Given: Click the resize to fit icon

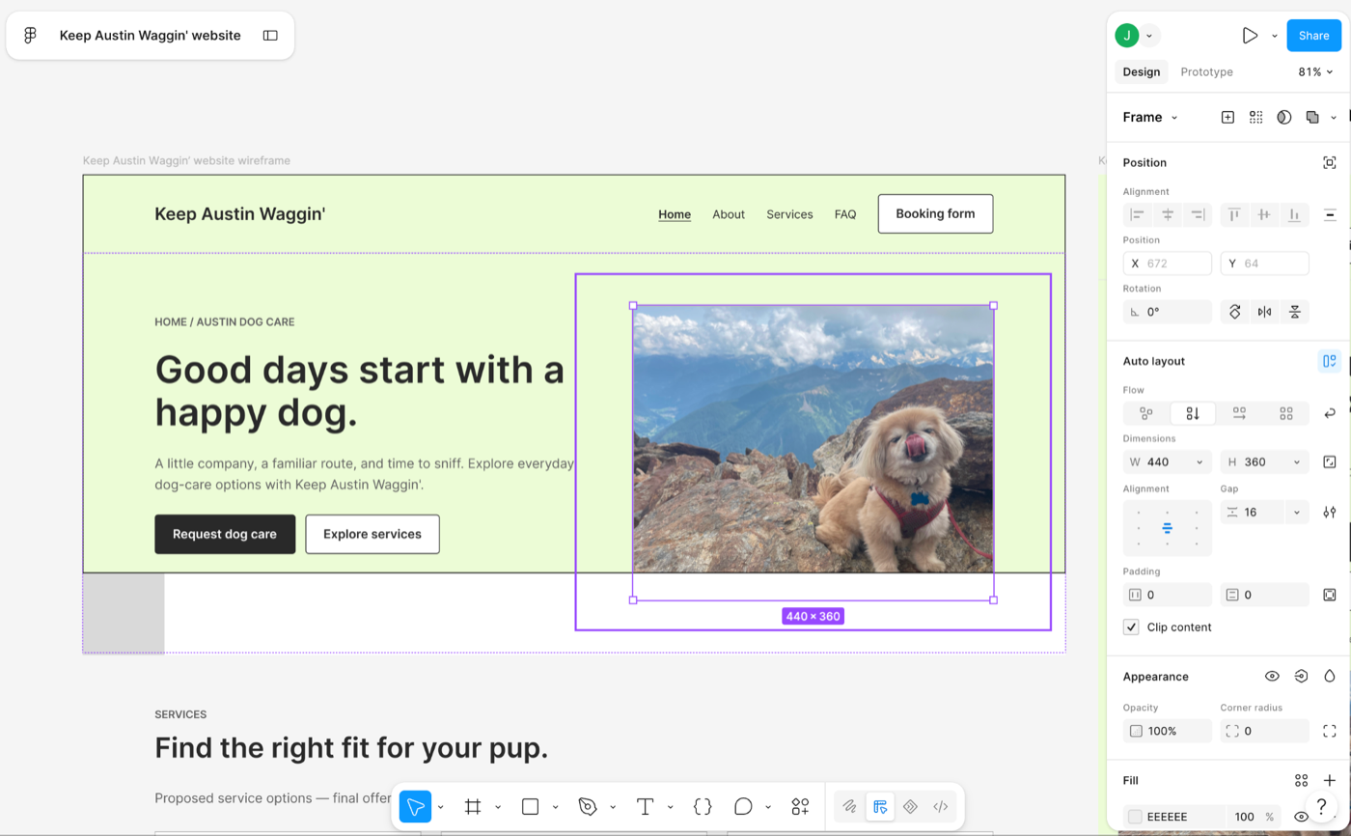Looking at the screenshot, I should point(1330,461).
